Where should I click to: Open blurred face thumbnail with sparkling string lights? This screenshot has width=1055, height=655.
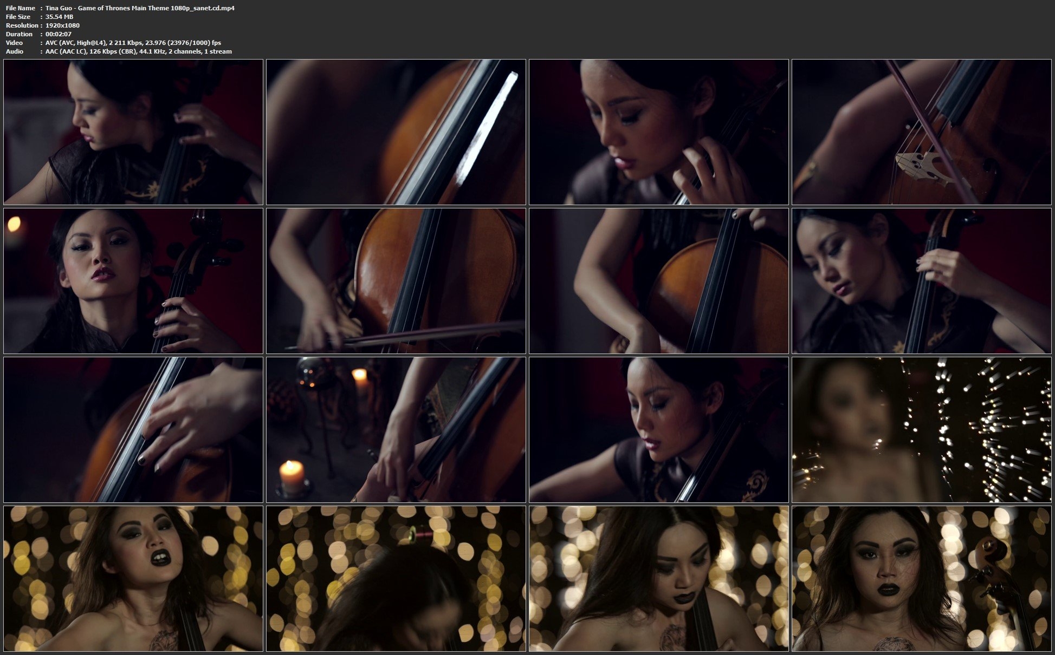pos(921,430)
